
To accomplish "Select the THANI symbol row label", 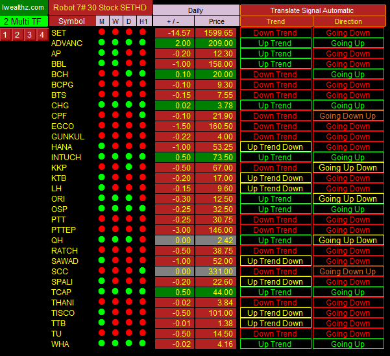I will point(62,303).
